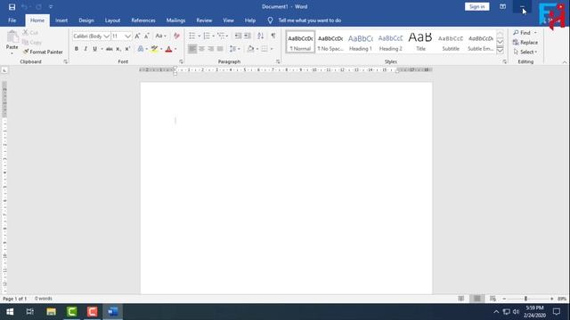This screenshot has width=570, height=320.
Task: Go to the References tab
Action: point(143,20)
